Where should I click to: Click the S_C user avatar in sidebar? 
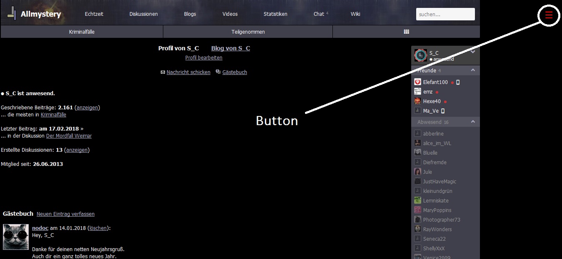(421, 55)
